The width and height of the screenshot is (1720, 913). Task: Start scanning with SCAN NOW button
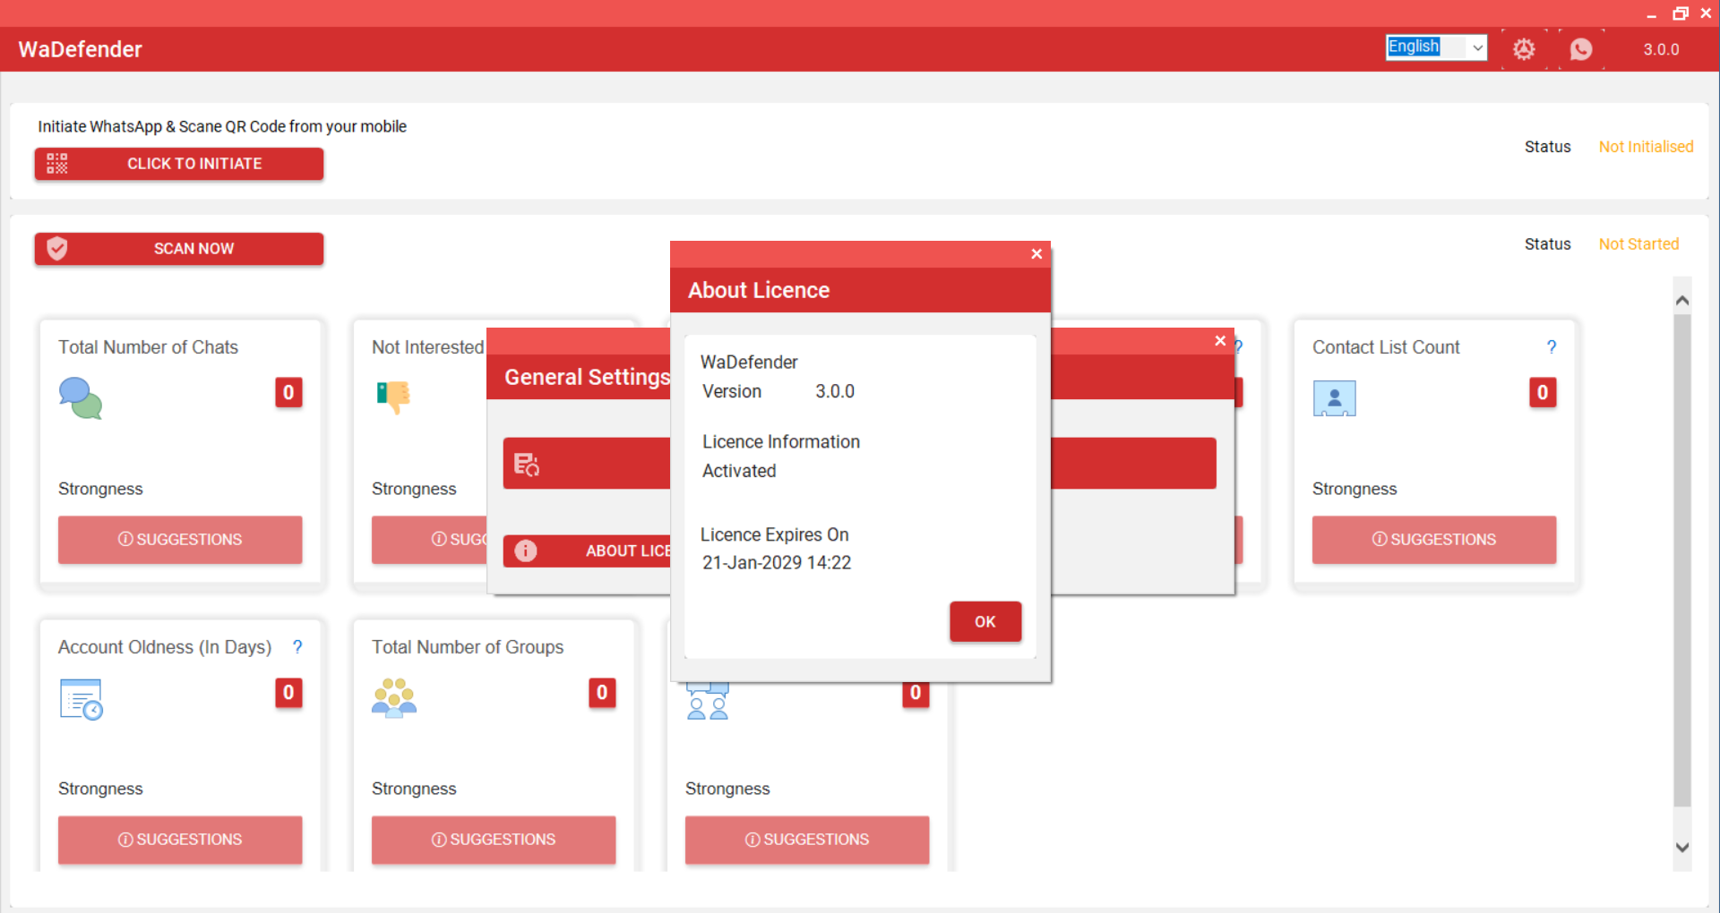click(x=179, y=249)
